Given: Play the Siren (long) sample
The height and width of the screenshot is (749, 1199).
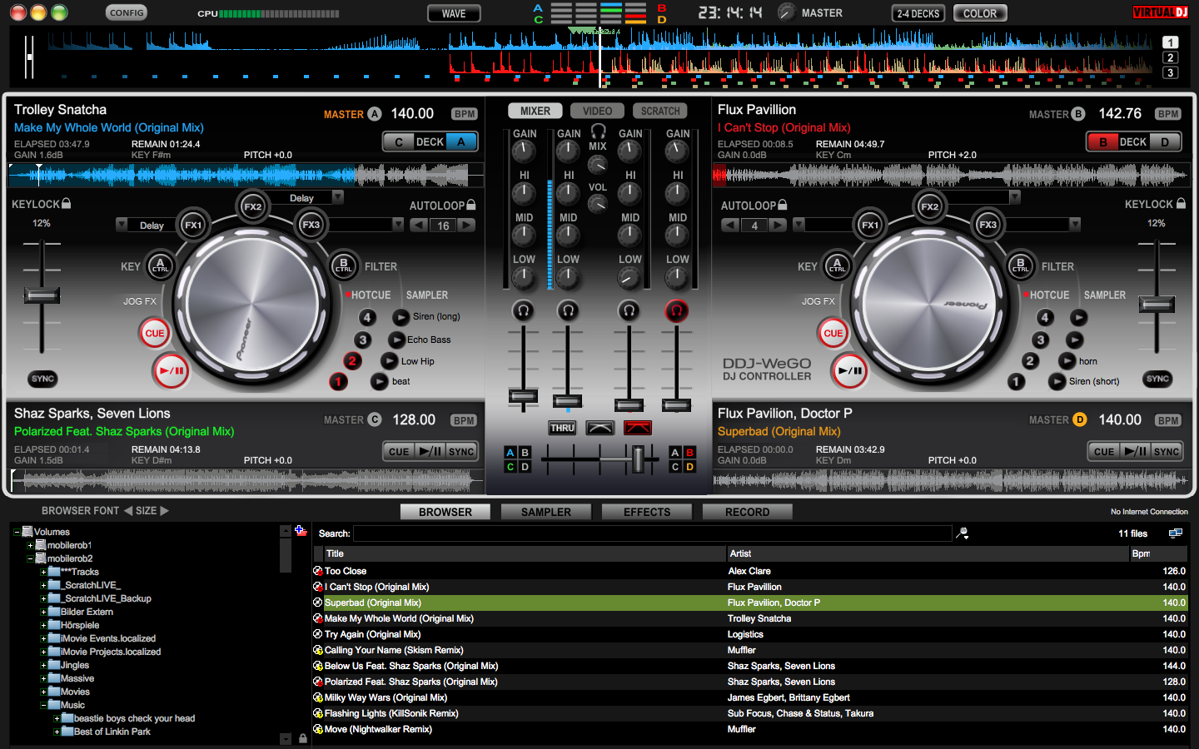Looking at the screenshot, I should (401, 317).
